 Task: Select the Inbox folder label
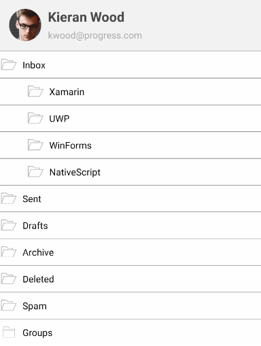point(34,65)
